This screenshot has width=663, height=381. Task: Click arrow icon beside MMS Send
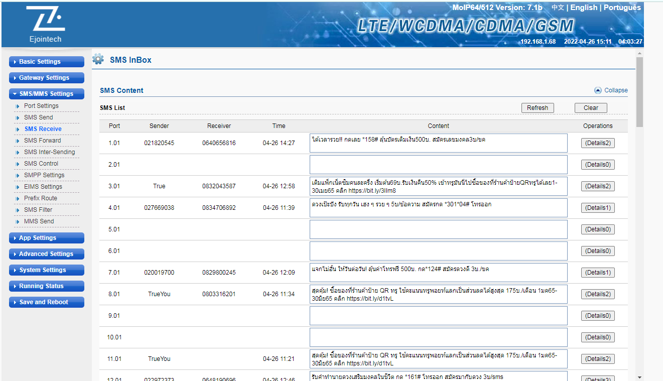[x=18, y=222]
